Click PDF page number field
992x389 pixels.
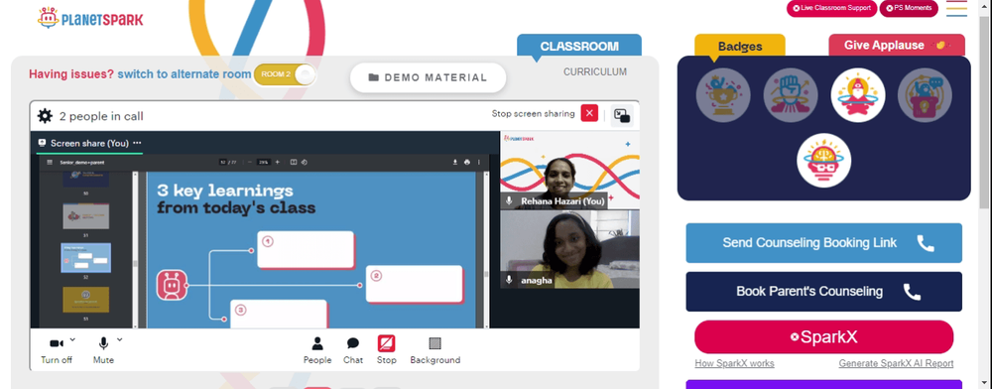tap(222, 162)
